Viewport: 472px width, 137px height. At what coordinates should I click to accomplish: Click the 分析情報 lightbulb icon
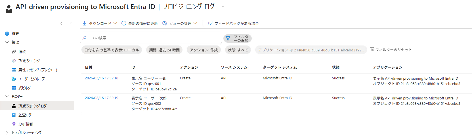[x=14, y=124]
